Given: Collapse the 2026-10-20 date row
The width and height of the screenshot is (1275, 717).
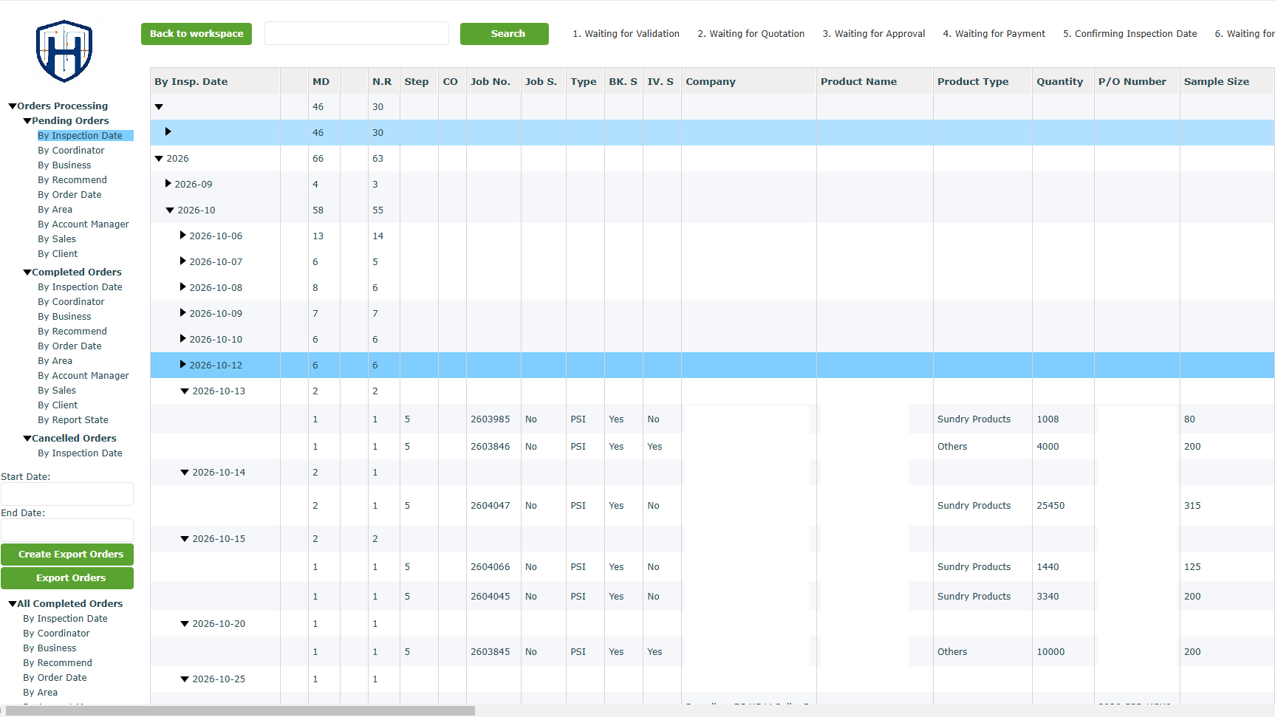Looking at the screenshot, I should pos(185,624).
